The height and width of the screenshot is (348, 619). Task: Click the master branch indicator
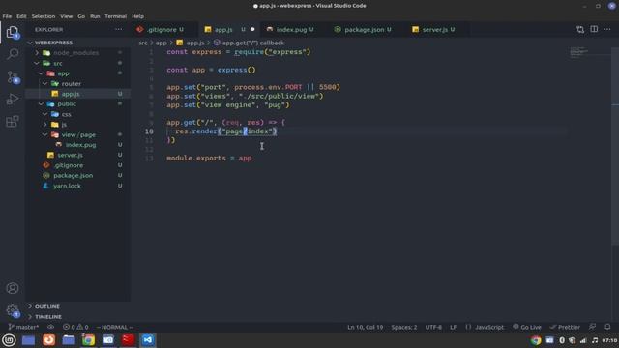[x=23, y=327]
